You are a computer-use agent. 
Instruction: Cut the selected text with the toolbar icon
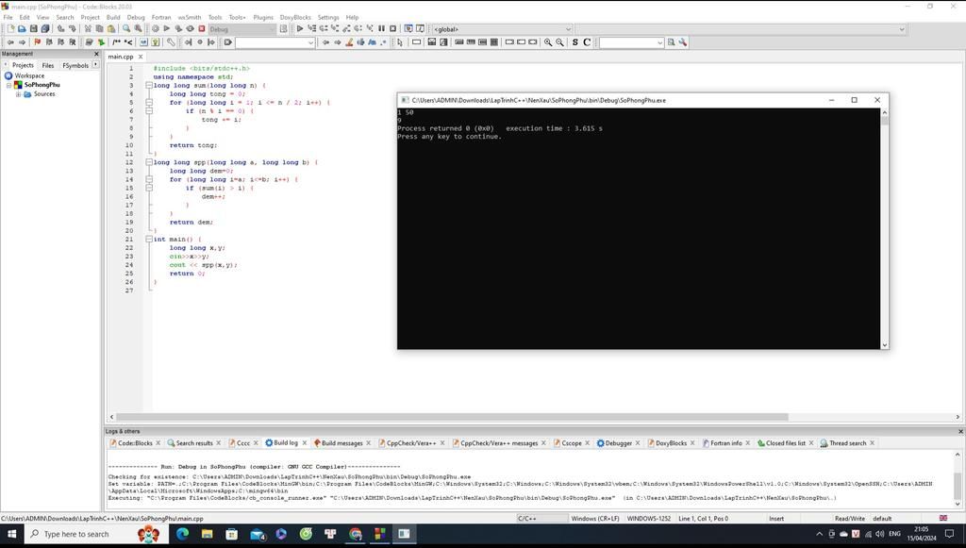tap(88, 28)
